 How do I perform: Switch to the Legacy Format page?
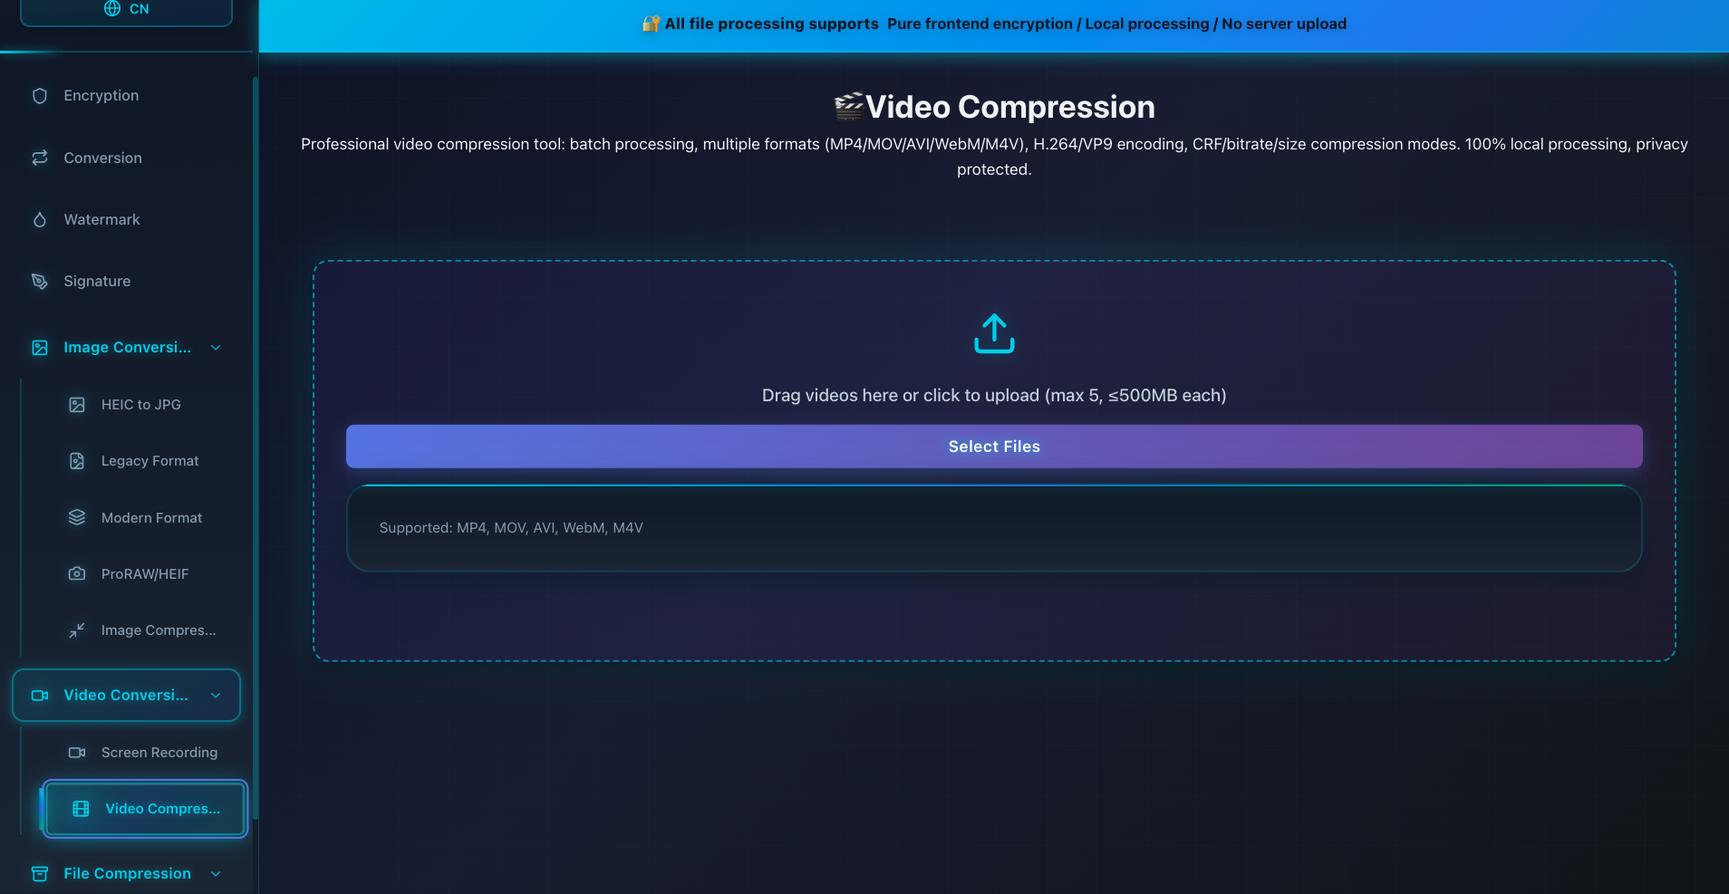tap(150, 460)
